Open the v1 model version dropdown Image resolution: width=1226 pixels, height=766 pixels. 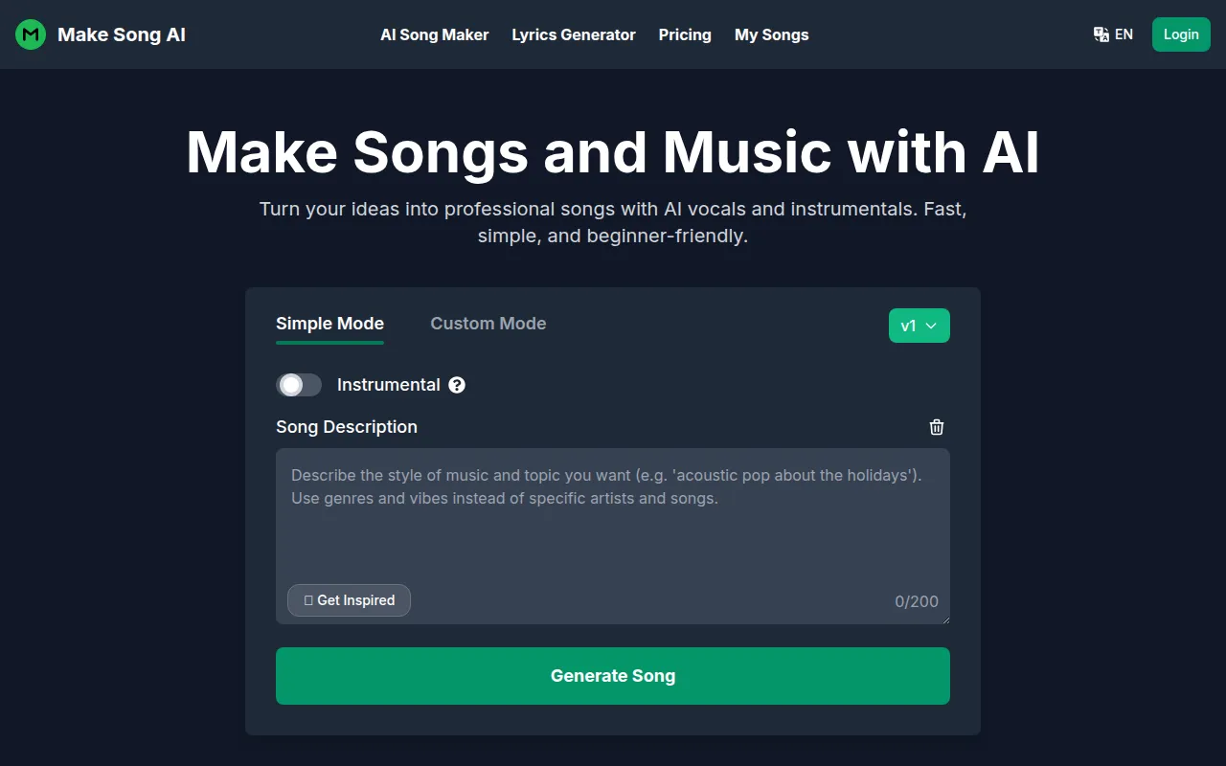coord(919,326)
